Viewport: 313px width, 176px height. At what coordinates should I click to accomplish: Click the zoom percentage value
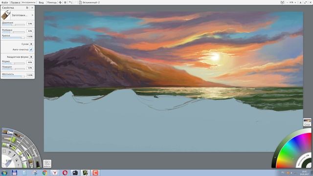[291, 2]
